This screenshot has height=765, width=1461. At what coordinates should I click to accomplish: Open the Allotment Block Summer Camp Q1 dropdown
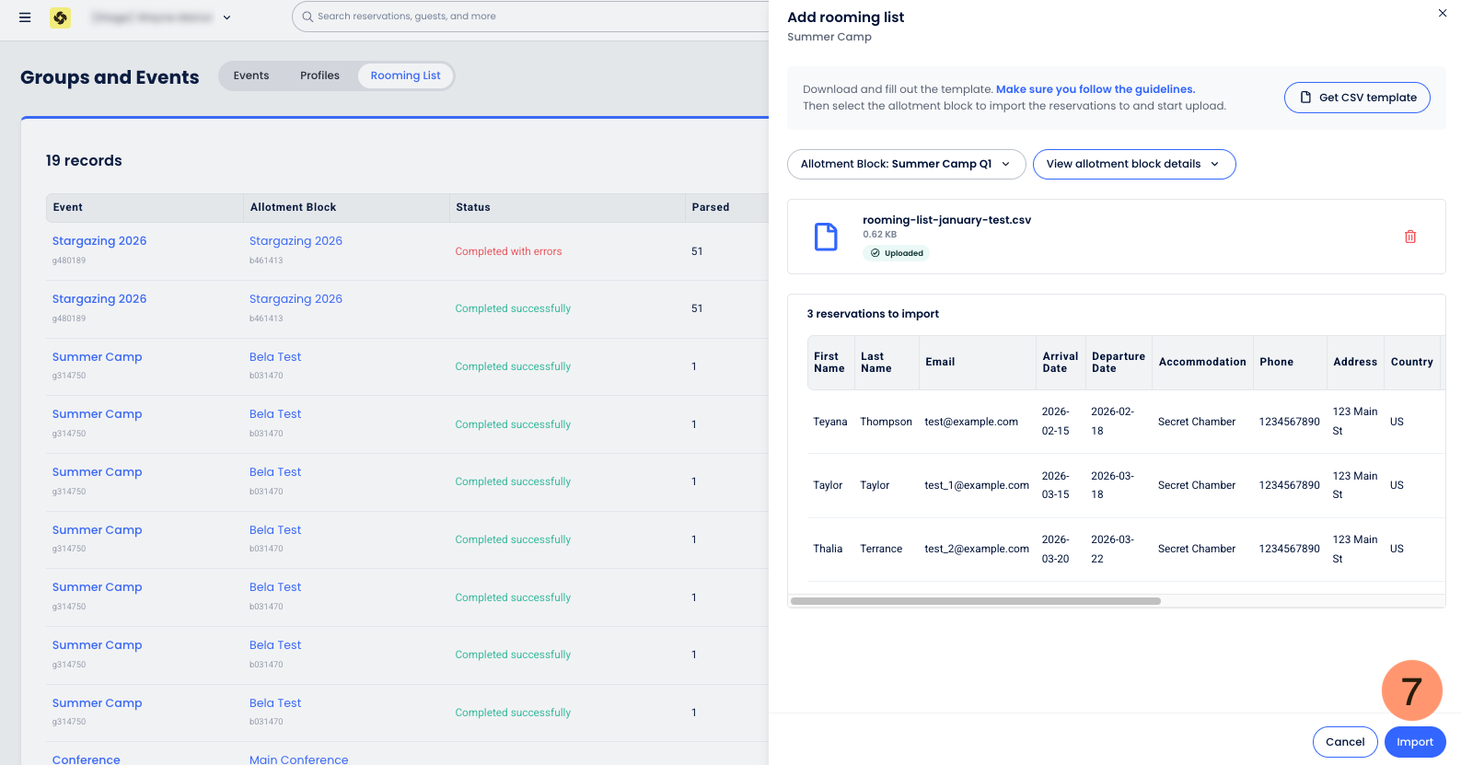click(905, 164)
